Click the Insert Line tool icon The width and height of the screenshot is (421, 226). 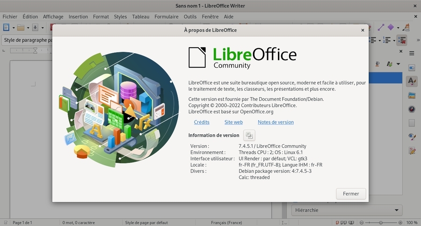(381, 27)
